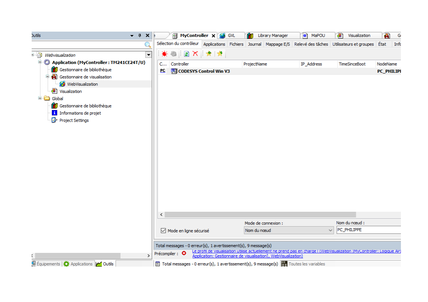The height and width of the screenshot is (302, 428).
Task: Toggle the Mode en ligne sécurisé checkbox
Action: 163,231
